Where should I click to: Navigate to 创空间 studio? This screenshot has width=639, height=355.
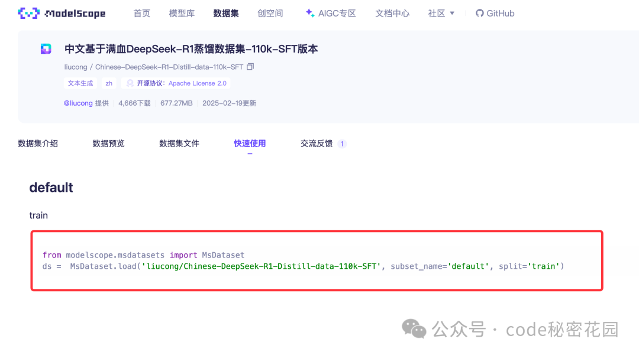(x=270, y=14)
